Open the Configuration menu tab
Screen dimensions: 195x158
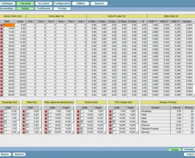pyautogui.click(x=62, y=4)
